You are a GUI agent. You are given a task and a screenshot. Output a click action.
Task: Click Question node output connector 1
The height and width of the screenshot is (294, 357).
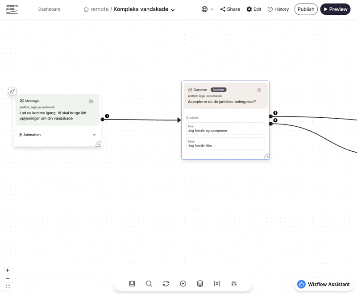click(271, 116)
